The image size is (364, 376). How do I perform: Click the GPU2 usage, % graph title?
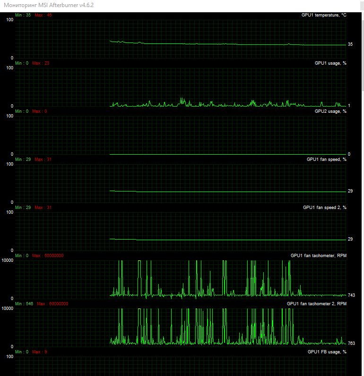[x=330, y=111]
